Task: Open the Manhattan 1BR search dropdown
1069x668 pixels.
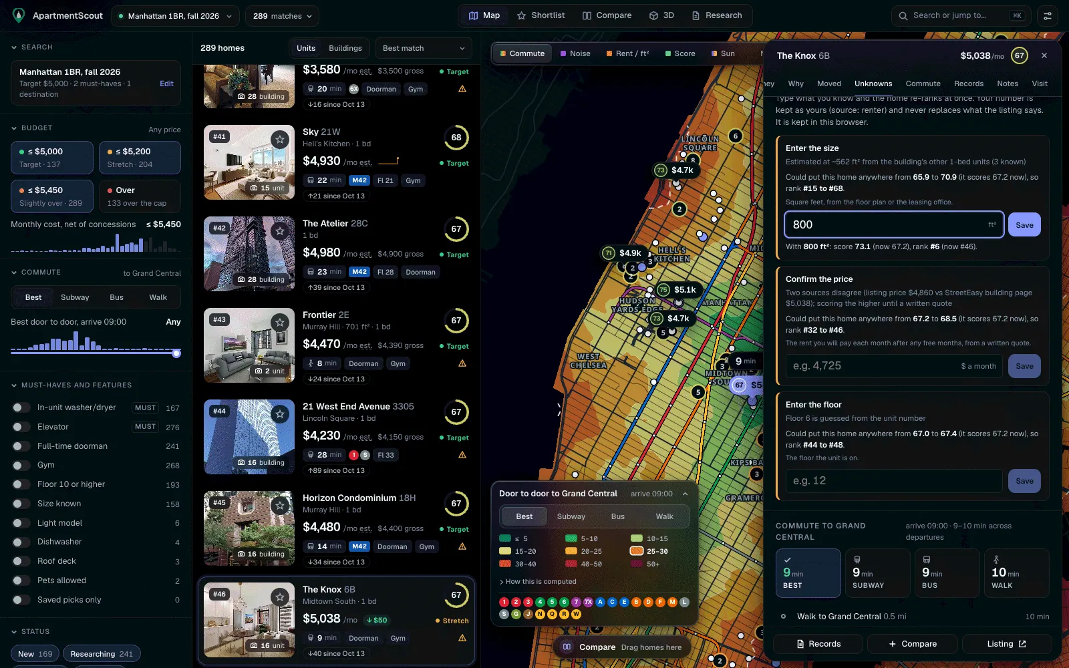Action: click(175, 16)
